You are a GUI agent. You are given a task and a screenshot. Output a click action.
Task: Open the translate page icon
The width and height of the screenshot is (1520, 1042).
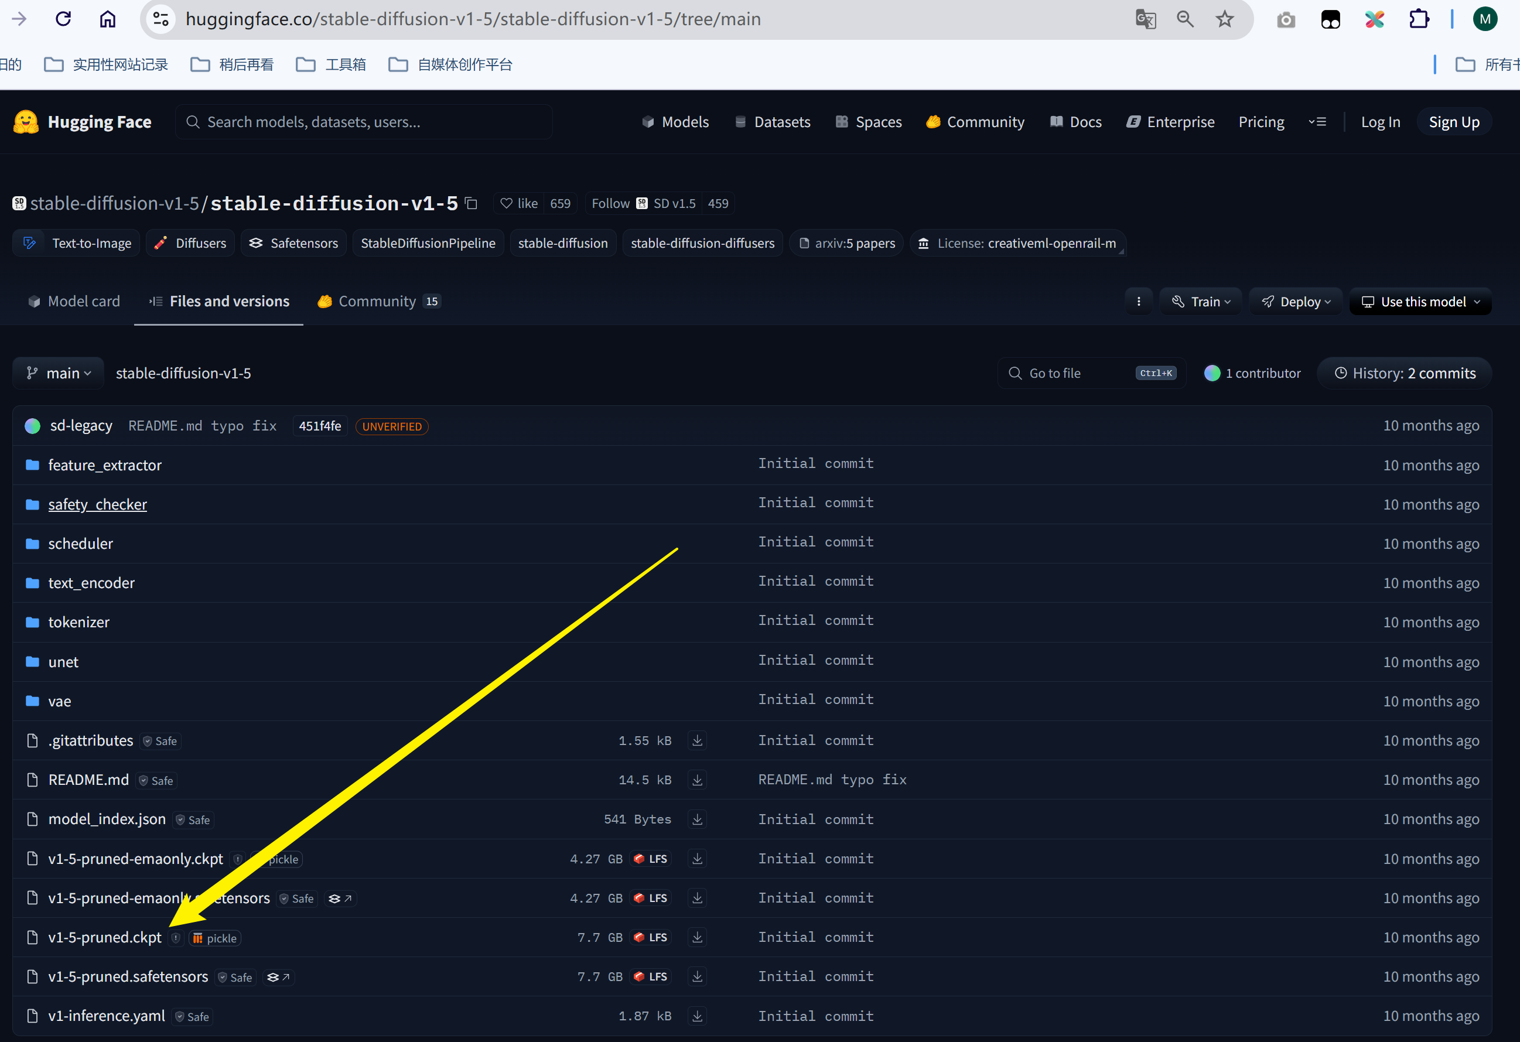[1145, 19]
